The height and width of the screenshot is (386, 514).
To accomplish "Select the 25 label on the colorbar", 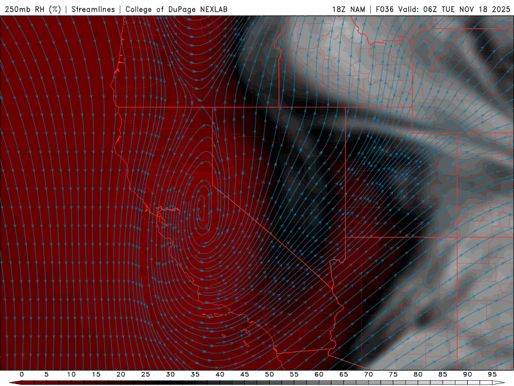I will coord(146,374).
